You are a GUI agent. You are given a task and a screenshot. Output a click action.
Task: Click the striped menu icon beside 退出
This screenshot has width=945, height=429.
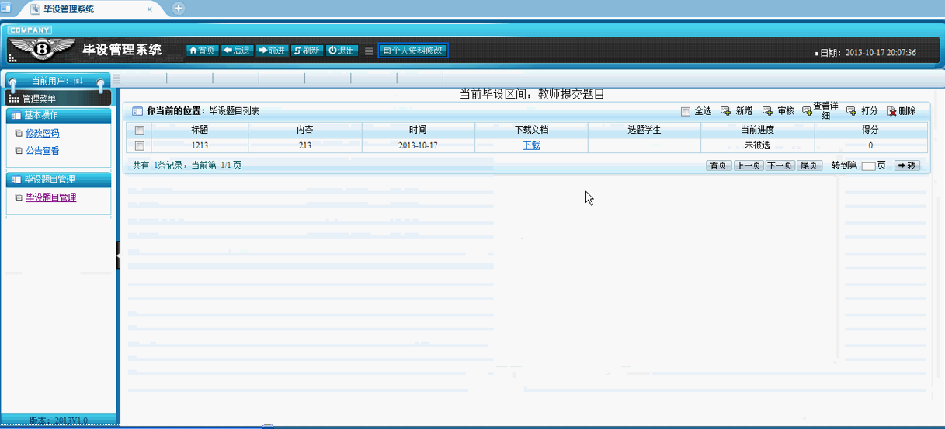pyautogui.click(x=369, y=51)
